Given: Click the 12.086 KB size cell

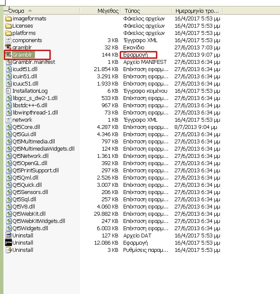Looking at the screenshot, I should [106, 243].
